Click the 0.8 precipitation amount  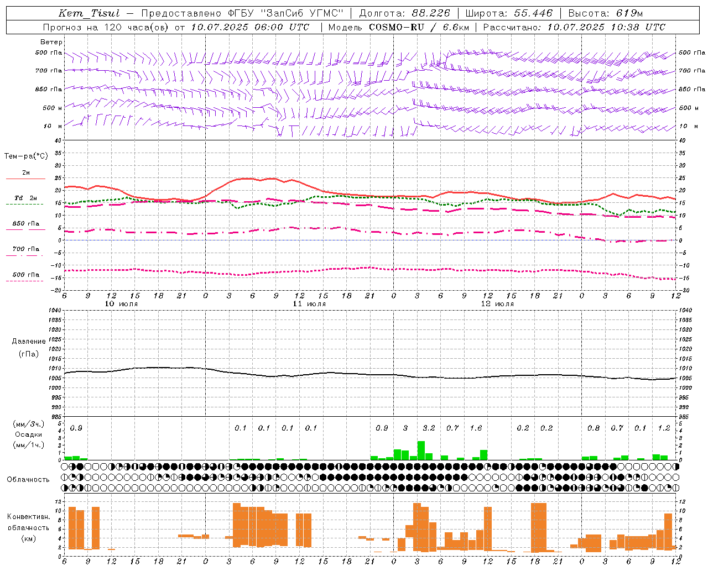tap(594, 428)
